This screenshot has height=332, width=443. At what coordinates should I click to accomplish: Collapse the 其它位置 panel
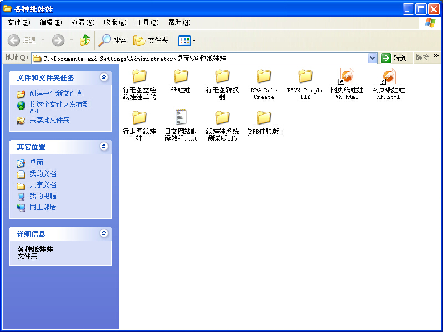104,146
